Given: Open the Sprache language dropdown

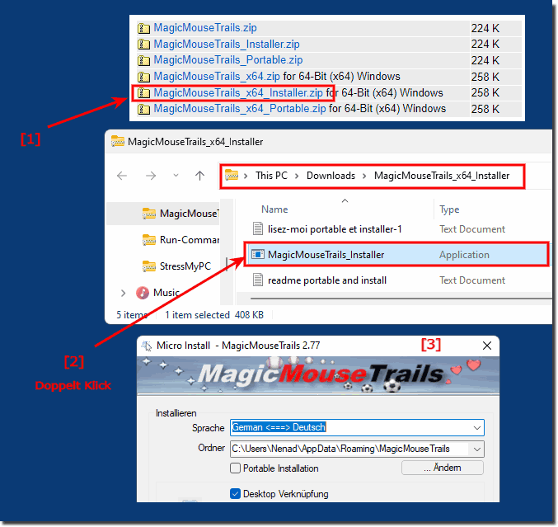Looking at the screenshot, I should tap(477, 428).
